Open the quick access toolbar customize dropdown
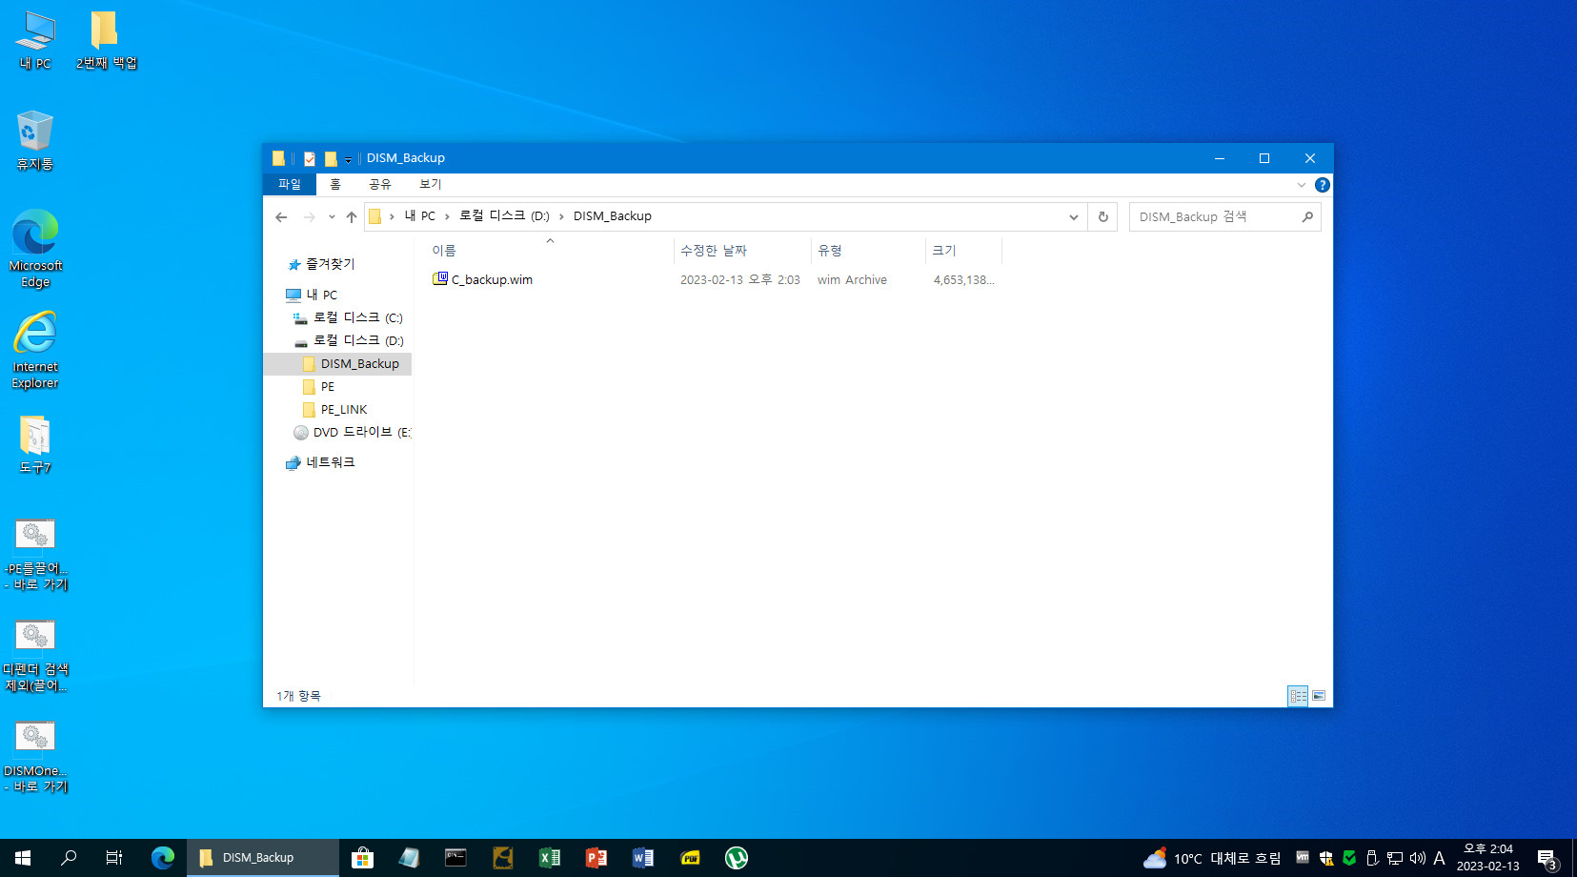The width and height of the screenshot is (1577, 877). click(x=349, y=159)
